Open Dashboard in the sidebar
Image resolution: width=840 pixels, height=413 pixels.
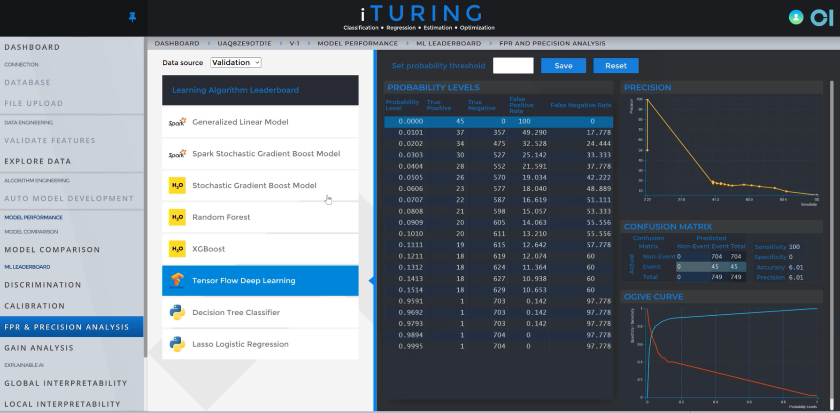(x=32, y=47)
